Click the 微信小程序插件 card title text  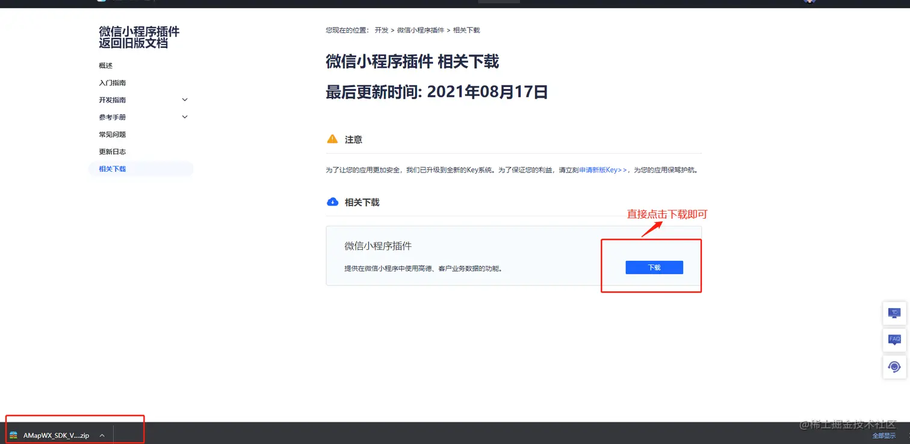coord(378,246)
